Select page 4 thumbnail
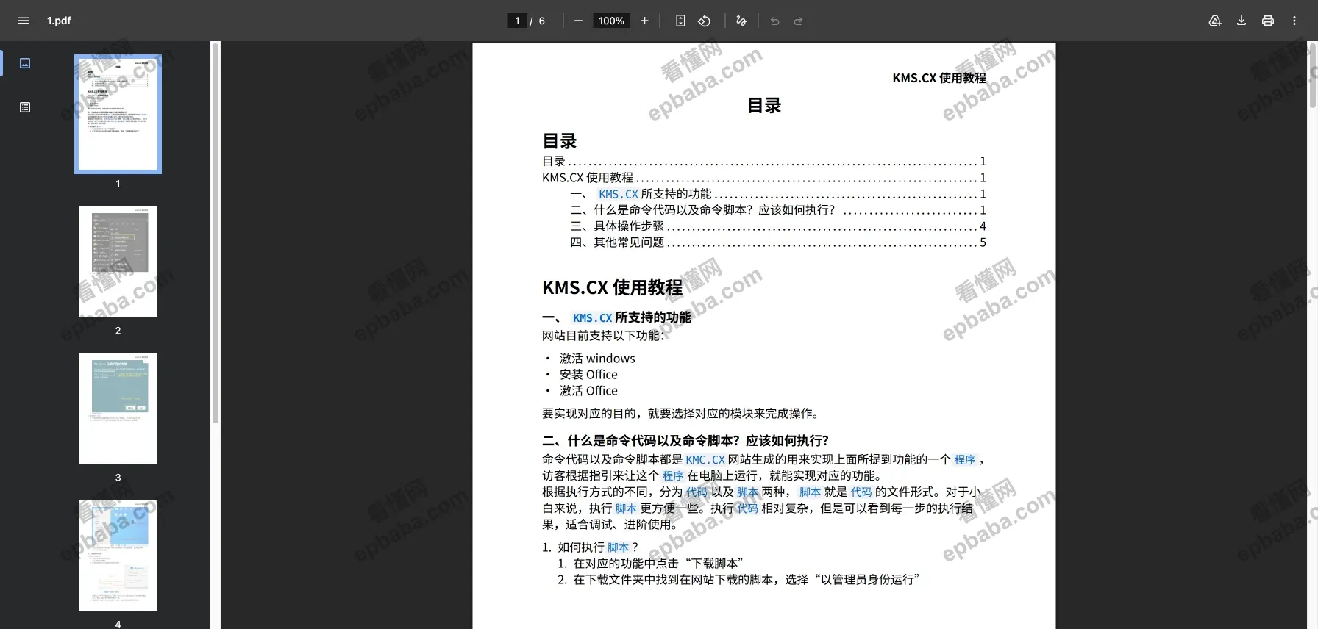Image resolution: width=1318 pixels, height=629 pixels. pyautogui.click(x=118, y=555)
